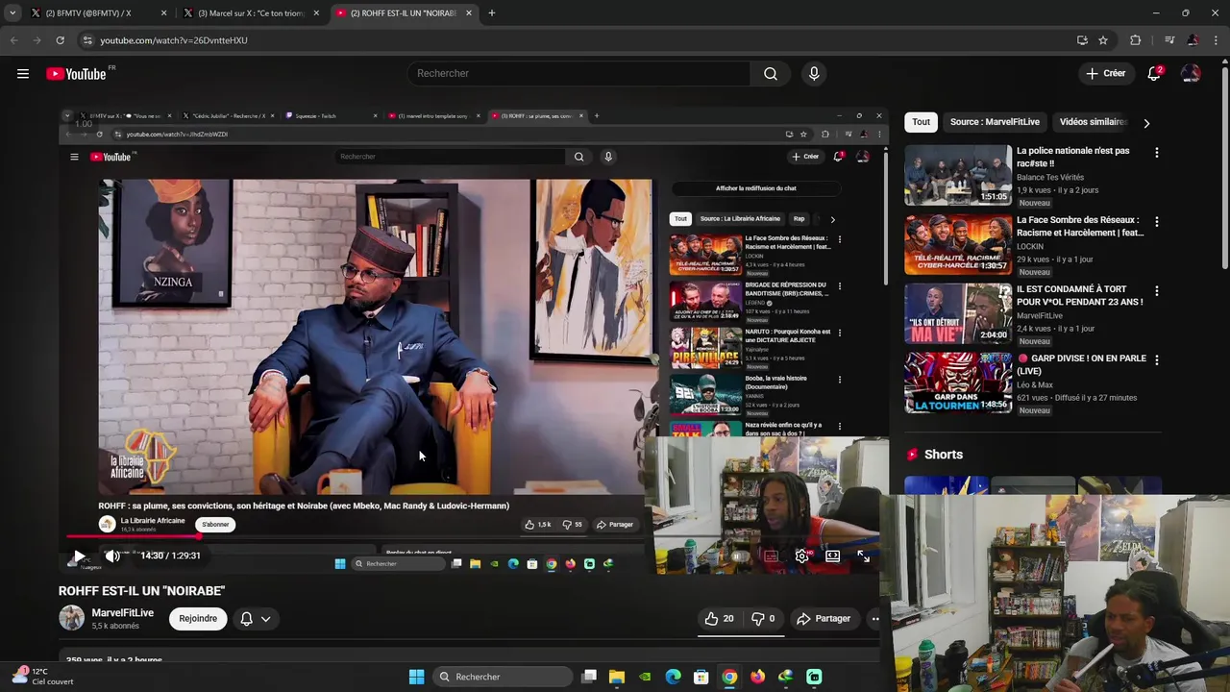Click the Créer button

pos(1105,74)
